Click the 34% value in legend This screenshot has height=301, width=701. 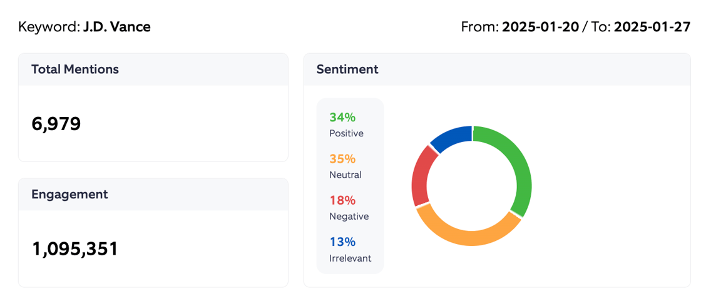[x=342, y=117]
